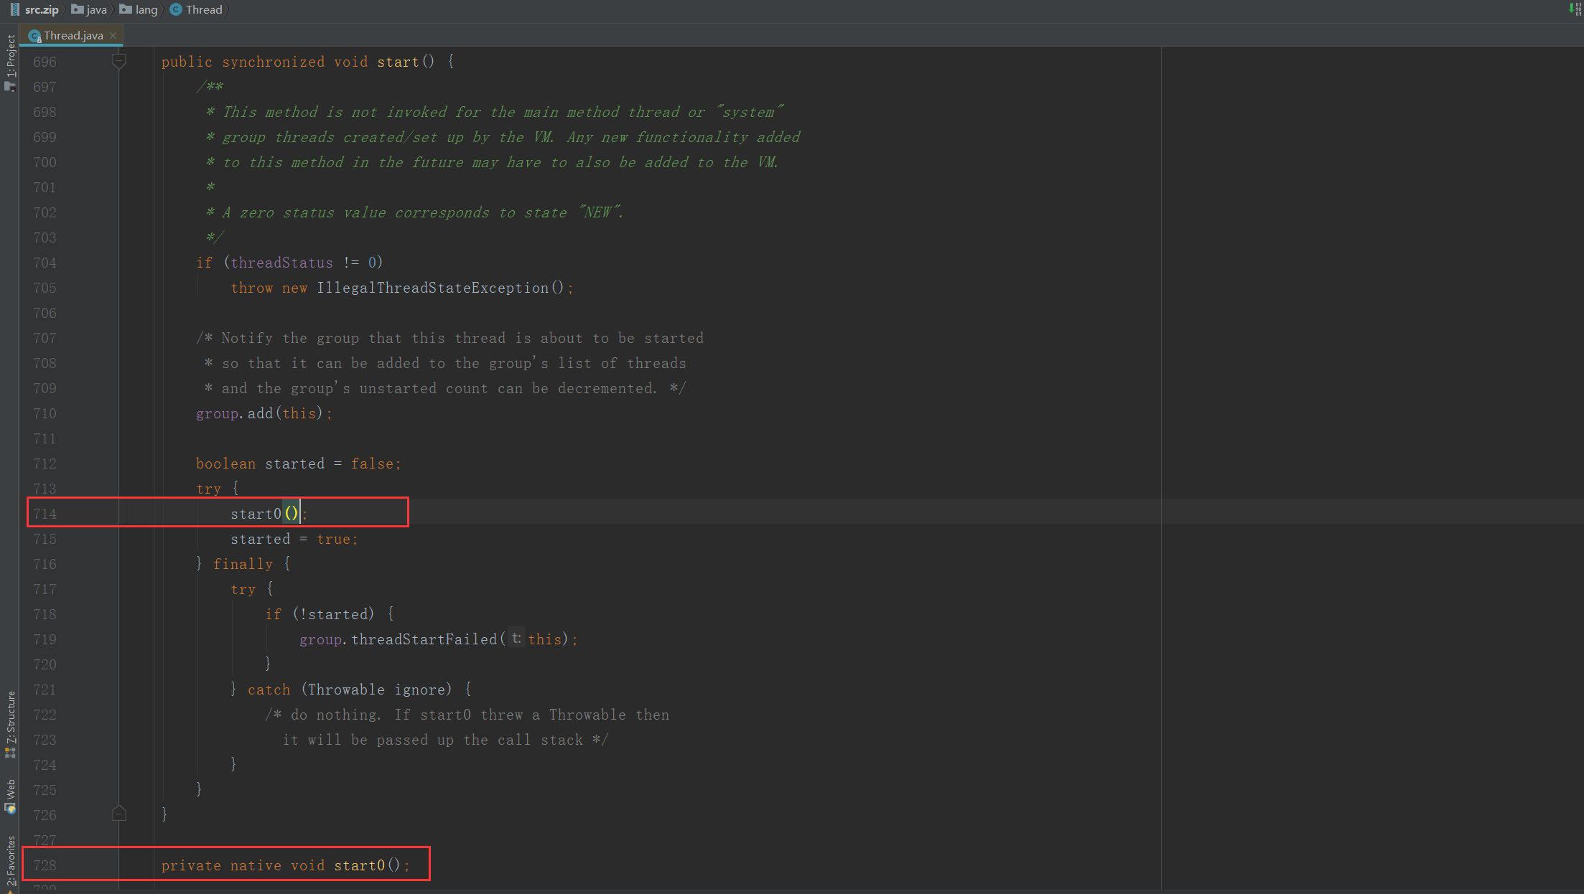Click 'start0' declaration on line 728
The height and width of the screenshot is (894, 1584).
(x=359, y=865)
